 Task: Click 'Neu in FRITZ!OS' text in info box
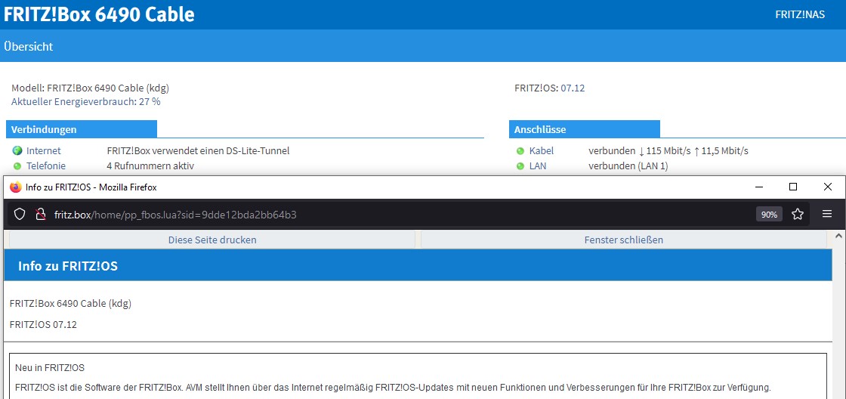[x=50, y=368]
